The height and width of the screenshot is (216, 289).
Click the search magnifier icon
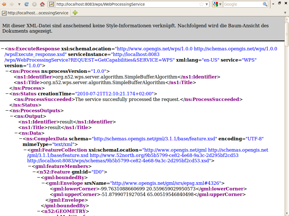[x=265, y=4]
